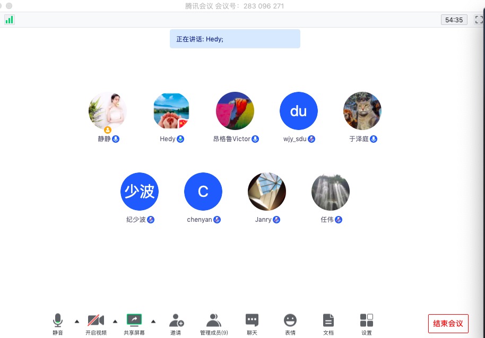
Task: Select the blue 'C' avatar of chenyan
Action: 203,192
